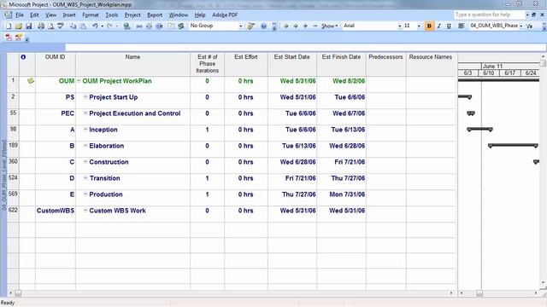
Task: Click the New project icon
Action: 9,26
